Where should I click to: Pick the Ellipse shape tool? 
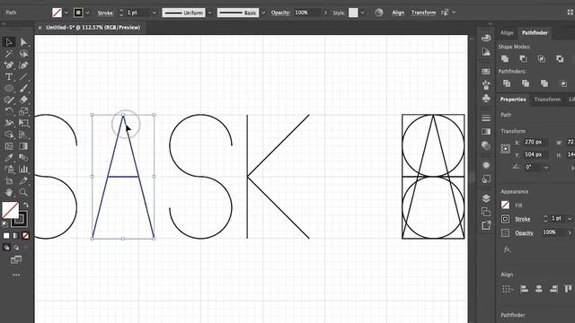(x=9, y=88)
